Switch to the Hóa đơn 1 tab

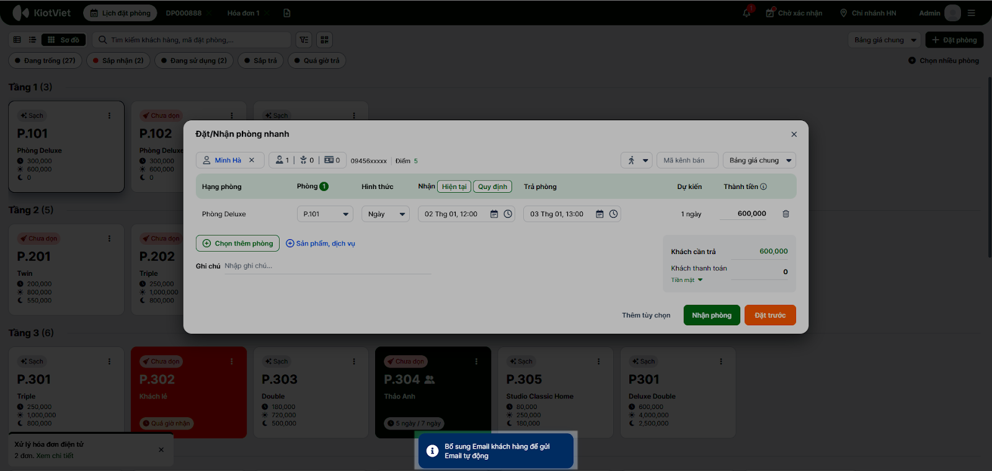pos(243,13)
